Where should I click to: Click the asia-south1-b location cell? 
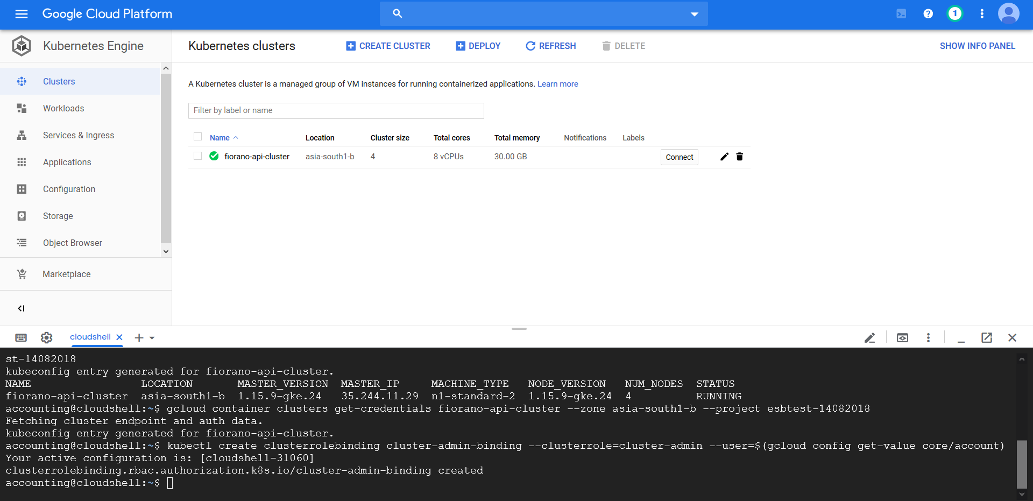click(x=330, y=157)
